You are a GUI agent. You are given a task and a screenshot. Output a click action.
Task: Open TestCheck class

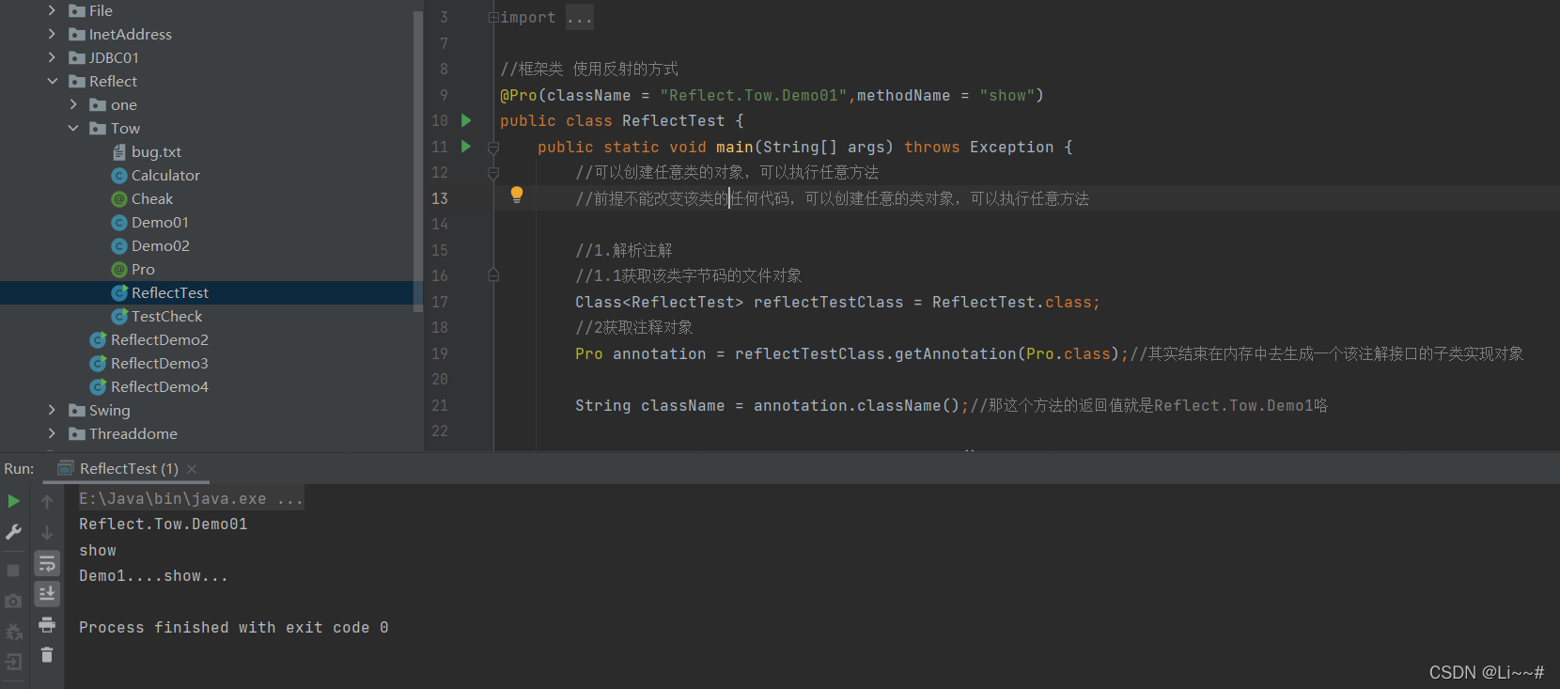[166, 316]
